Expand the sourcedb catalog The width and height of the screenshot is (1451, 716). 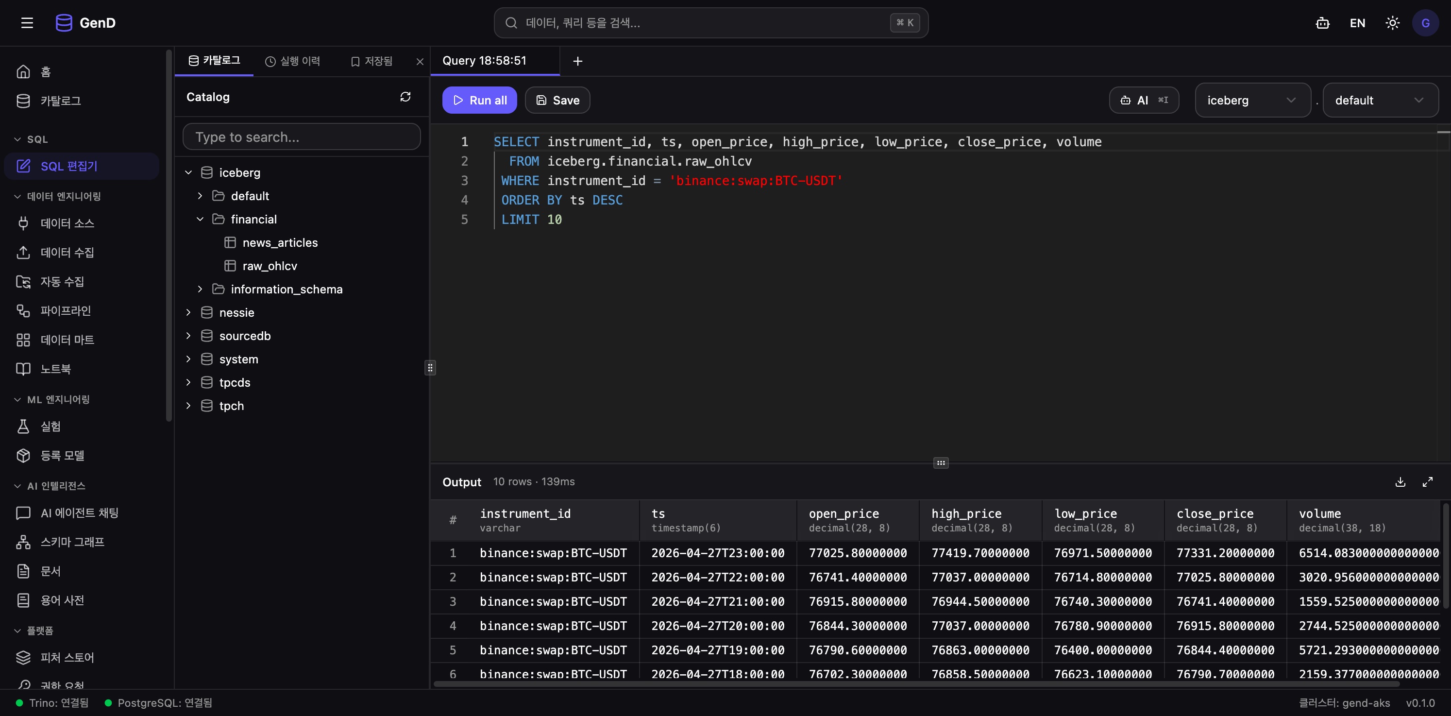pos(189,336)
